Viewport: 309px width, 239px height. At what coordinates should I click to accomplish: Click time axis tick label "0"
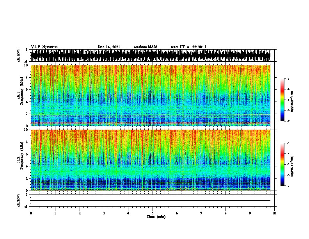click(x=31, y=213)
